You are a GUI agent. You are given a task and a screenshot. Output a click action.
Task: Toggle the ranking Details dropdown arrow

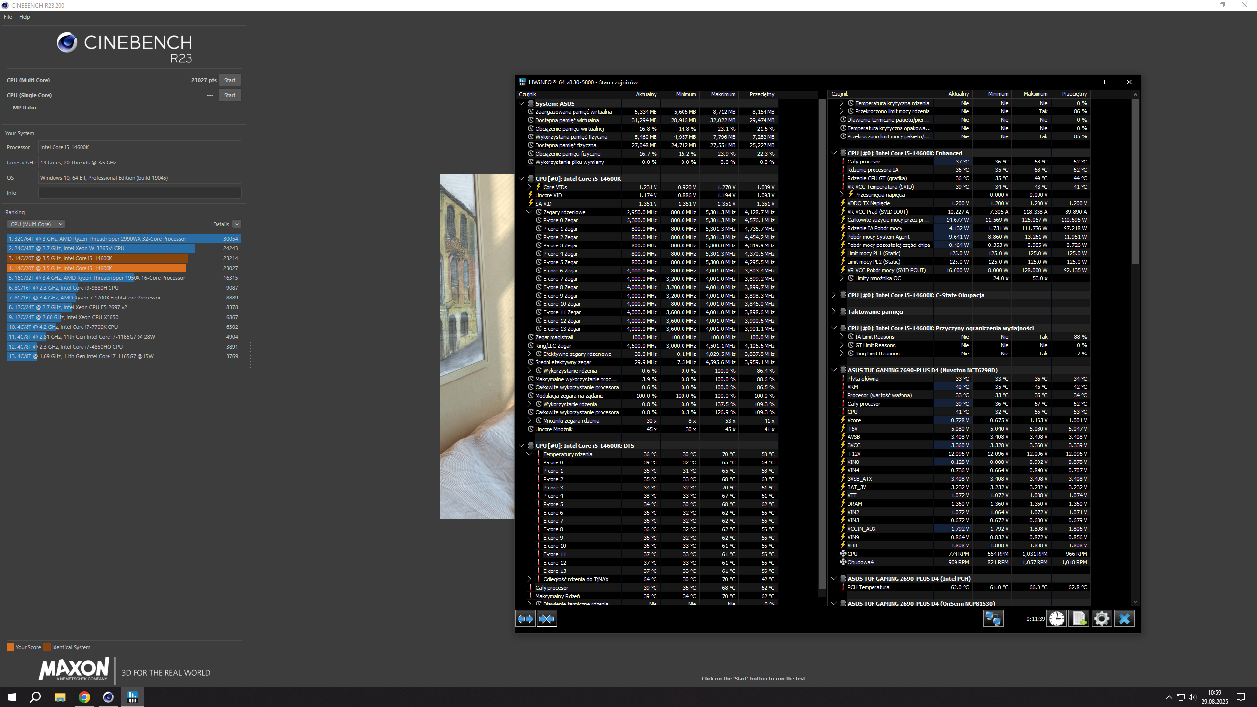(237, 224)
